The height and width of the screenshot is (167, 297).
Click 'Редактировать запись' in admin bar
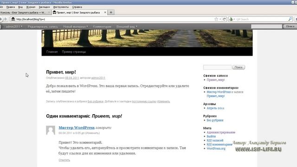pos(43,26)
